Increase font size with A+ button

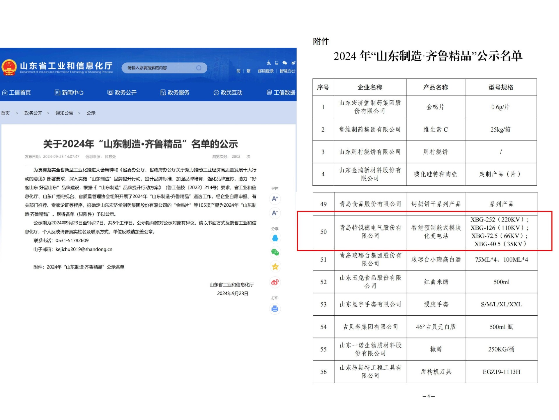point(275,199)
